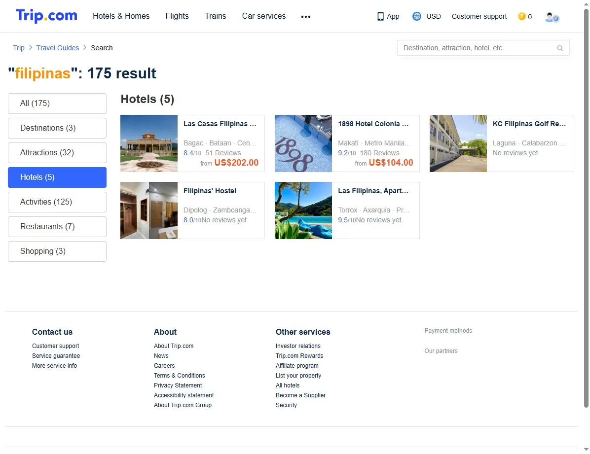This screenshot has height=454, width=590.
Task: Open Accessibility statement link
Action: [x=184, y=395]
